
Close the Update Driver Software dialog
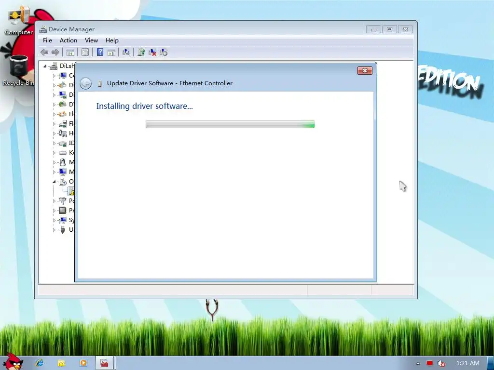[365, 70]
